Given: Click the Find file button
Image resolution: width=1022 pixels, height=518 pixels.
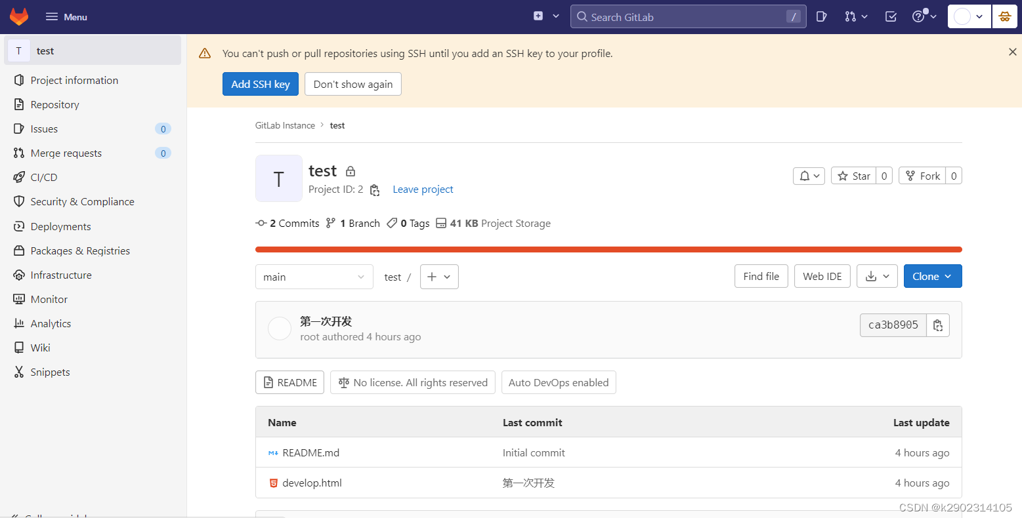Looking at the screenshot, I should tap(761, 276).
